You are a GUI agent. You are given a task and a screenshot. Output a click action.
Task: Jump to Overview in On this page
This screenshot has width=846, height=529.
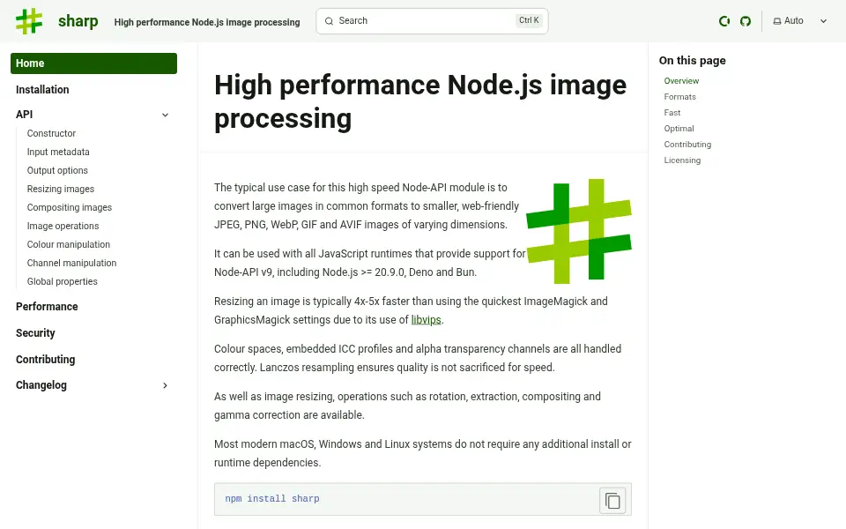[x=681, y=81]
